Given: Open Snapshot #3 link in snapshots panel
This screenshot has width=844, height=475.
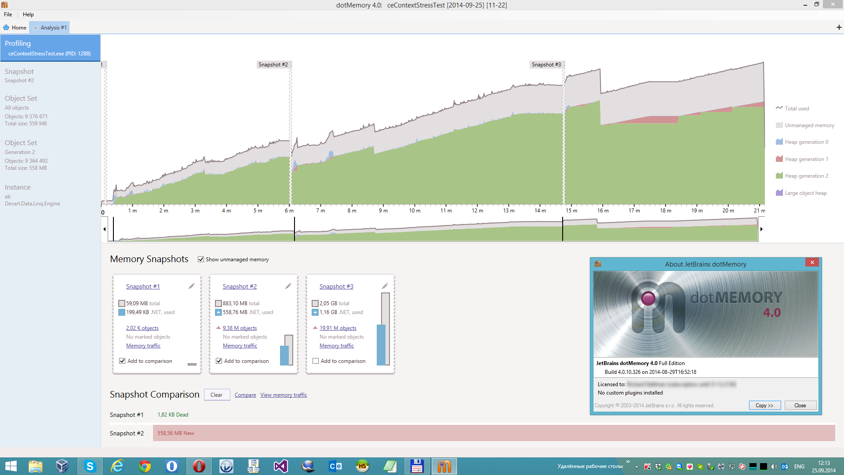Looking at the screenshot, I should [336, 286].
